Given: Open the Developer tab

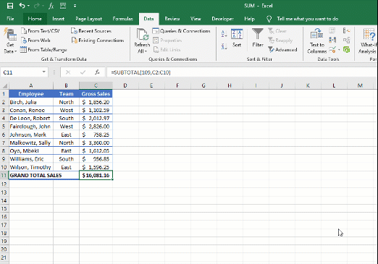Looking at the screenshot, I should click(222, 19).
